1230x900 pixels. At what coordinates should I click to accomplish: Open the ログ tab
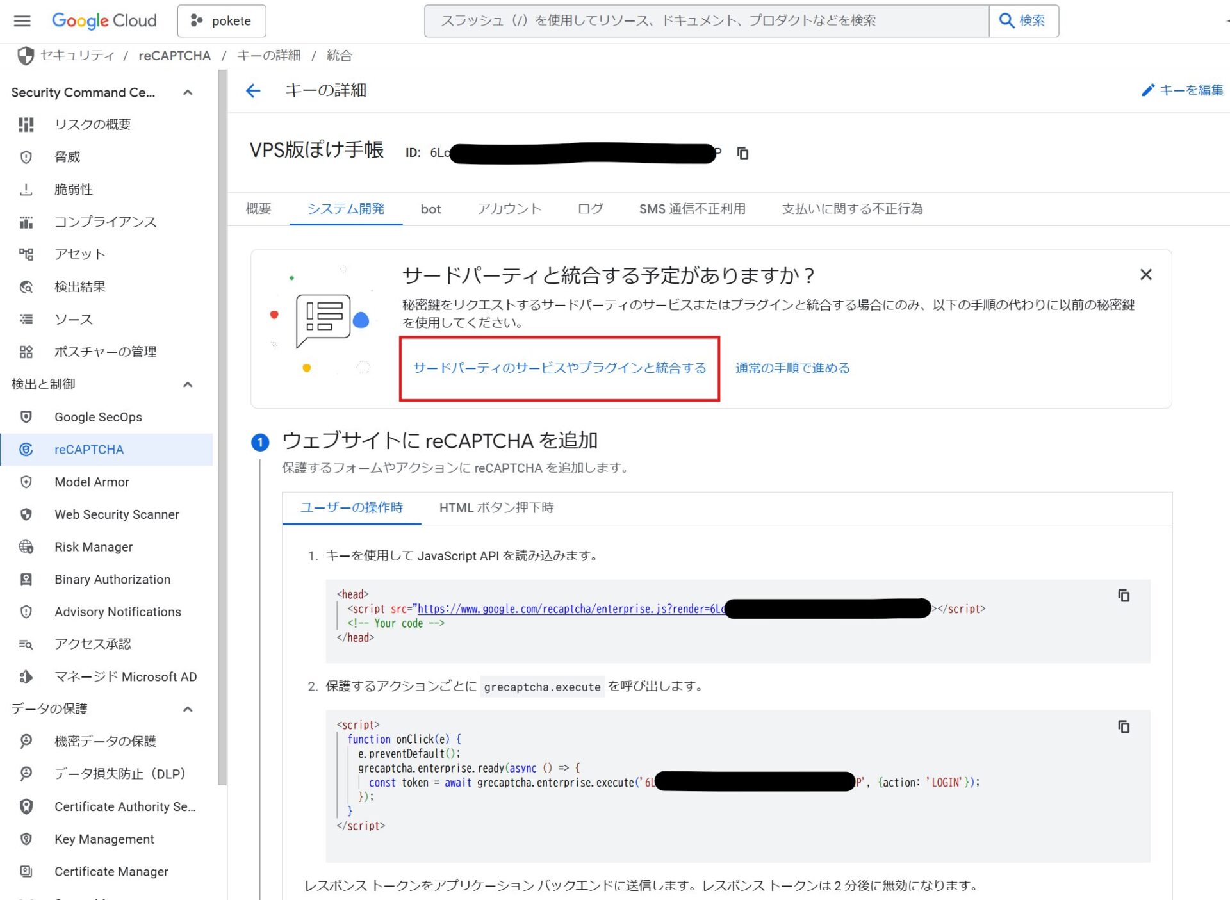[x=590, y=208]
